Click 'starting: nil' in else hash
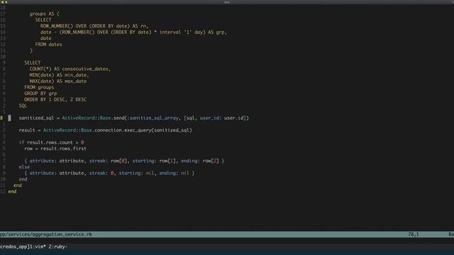 pos(136,173)
